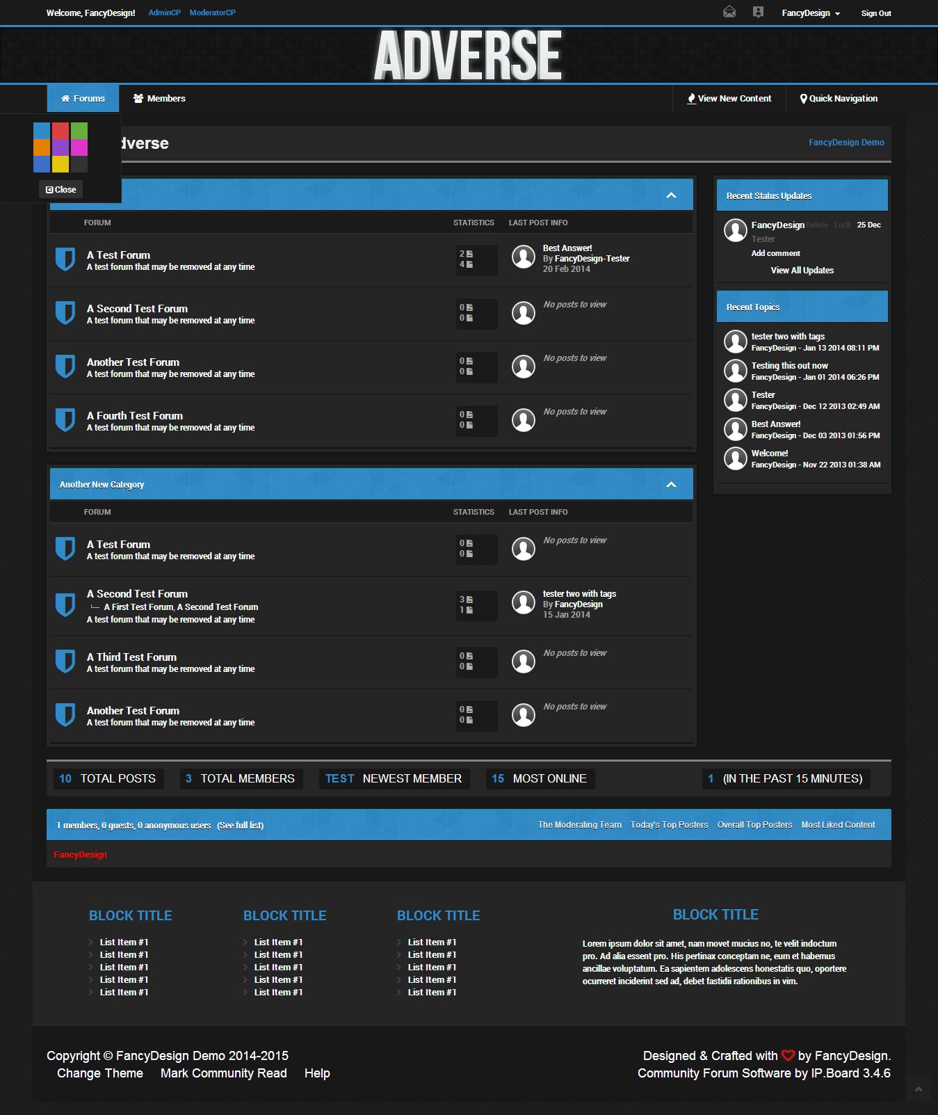
Task: Choose the yellow theme color swatch
Action: [x=60, y=164]
